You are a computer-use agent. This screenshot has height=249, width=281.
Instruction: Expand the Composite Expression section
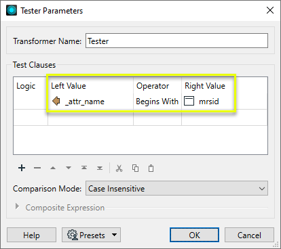pyautogui.click(x=17, y=206)
